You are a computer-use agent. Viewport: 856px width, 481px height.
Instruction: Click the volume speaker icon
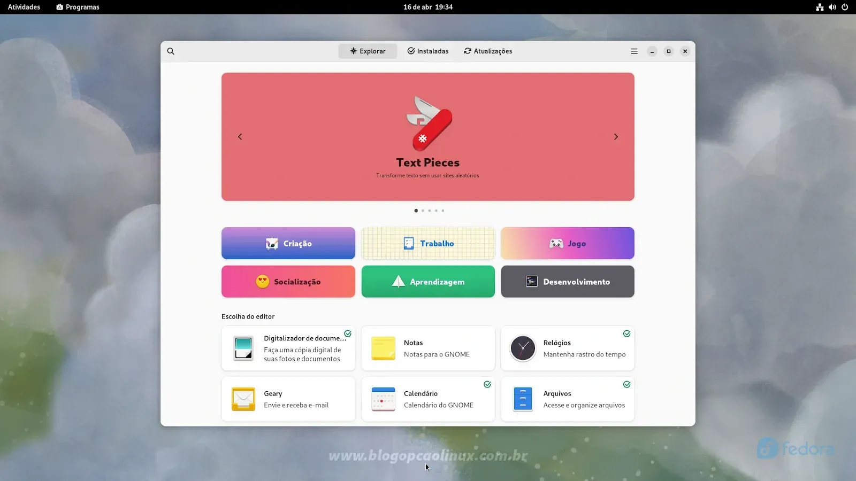click(832, 7)
